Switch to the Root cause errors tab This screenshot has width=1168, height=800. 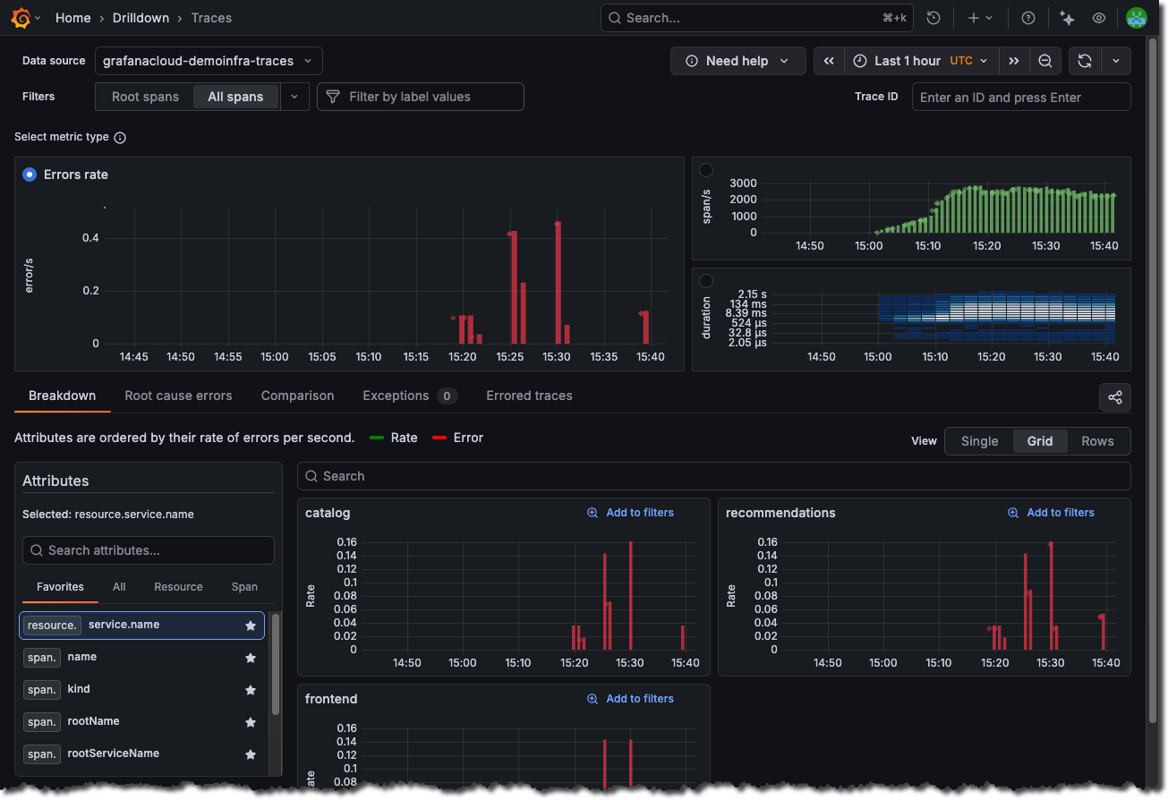pyautogui.click(x=178, y=396)
